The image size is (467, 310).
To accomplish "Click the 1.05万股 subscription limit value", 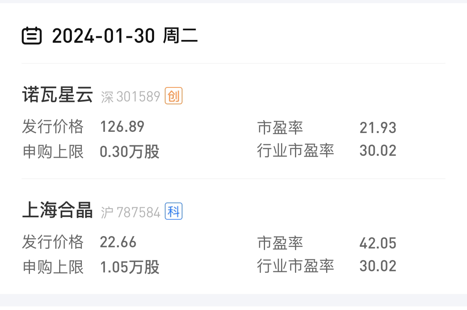I will [130, 267].
